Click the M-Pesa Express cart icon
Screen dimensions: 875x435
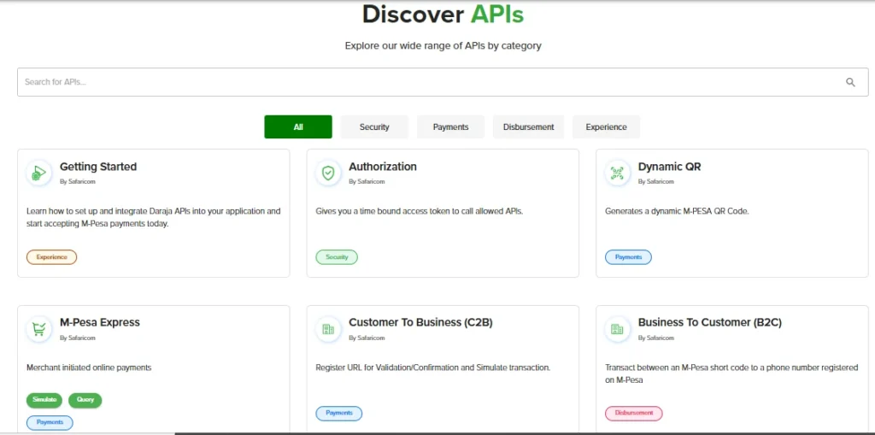(39, 329)
